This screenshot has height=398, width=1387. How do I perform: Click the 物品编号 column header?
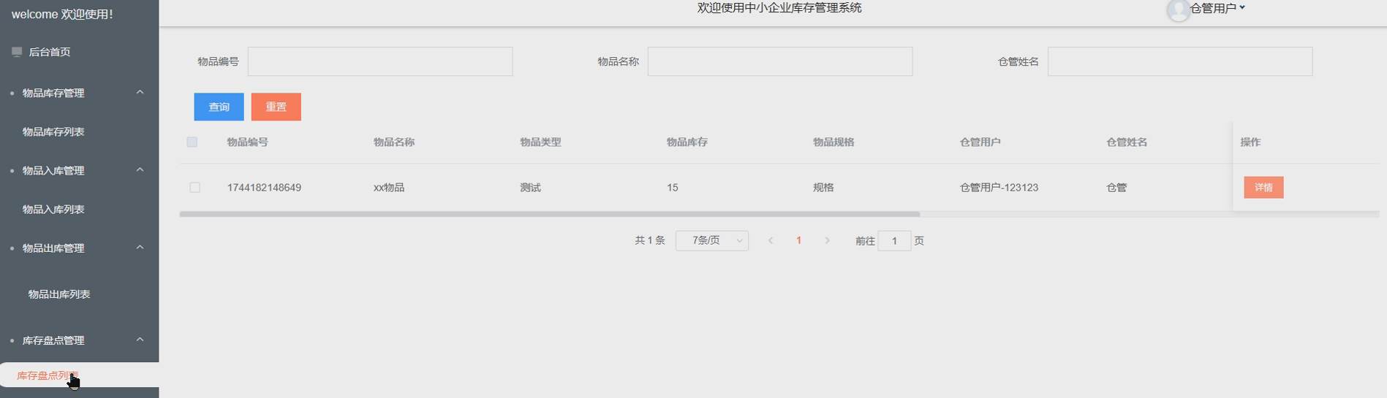247,142
